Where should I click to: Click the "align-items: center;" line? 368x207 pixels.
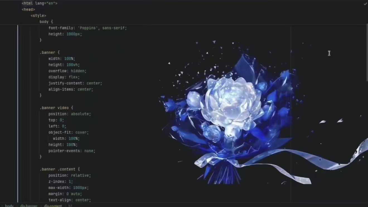pos(71,89)
